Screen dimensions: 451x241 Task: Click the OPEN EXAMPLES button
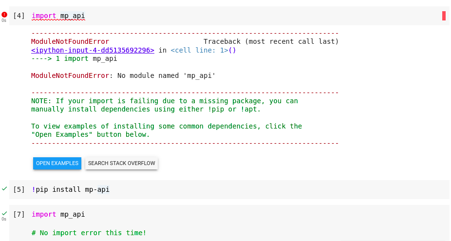57,164
